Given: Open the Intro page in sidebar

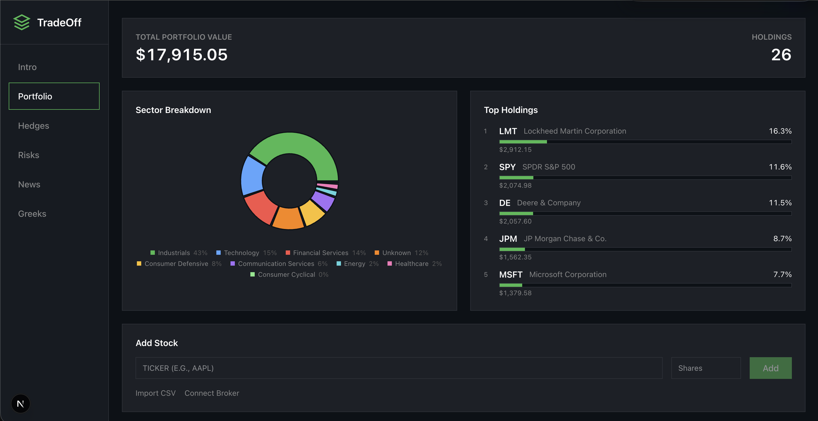Looking at the screenshot, I should (x=27, y=67).
